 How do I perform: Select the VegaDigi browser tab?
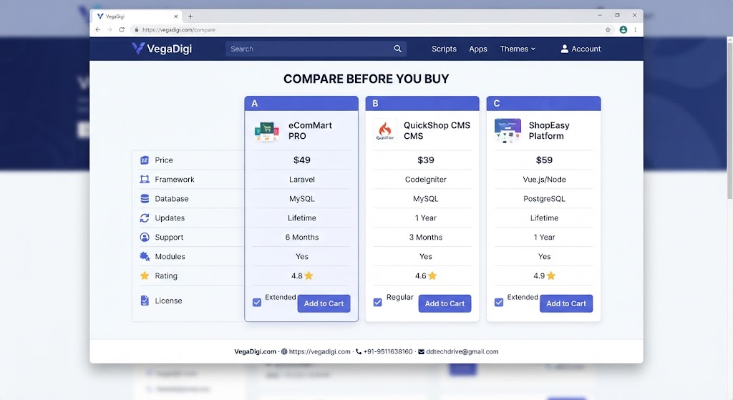[137, 16]
